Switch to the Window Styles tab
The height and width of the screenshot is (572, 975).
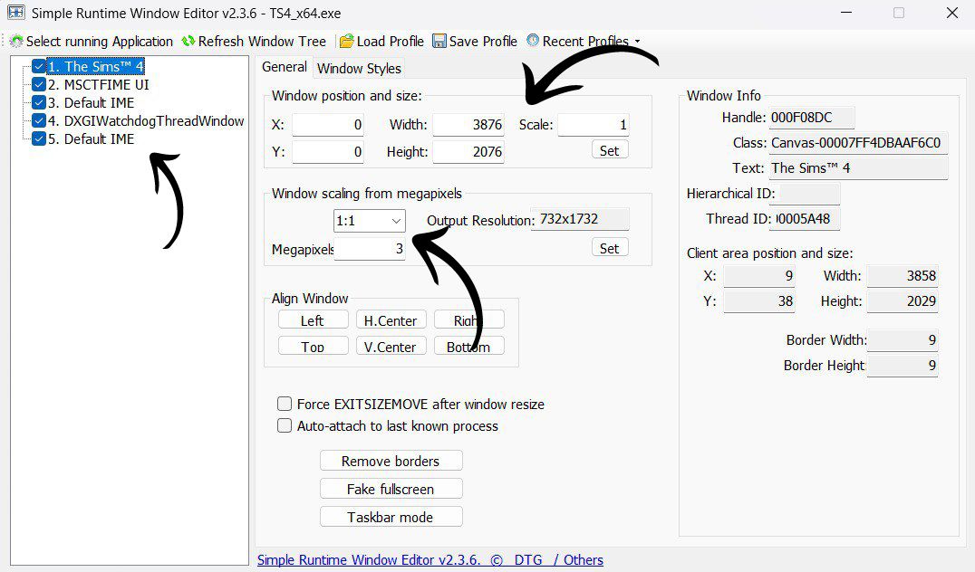click(359, 68)
